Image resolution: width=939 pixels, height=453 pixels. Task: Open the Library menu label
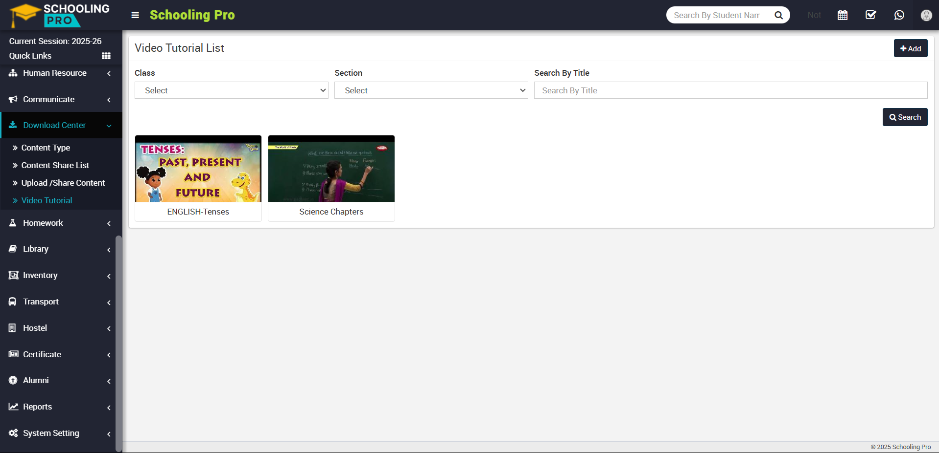coord(36,249)
